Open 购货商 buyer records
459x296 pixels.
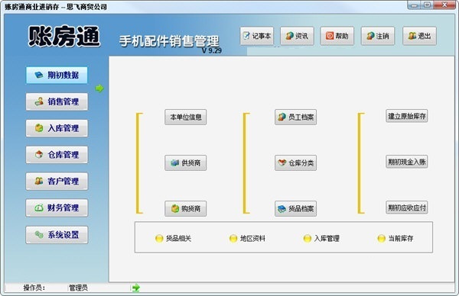tap(186, 209)
